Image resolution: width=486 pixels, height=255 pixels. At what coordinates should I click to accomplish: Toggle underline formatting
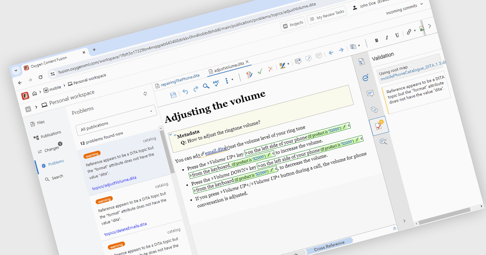coord(397,35)
